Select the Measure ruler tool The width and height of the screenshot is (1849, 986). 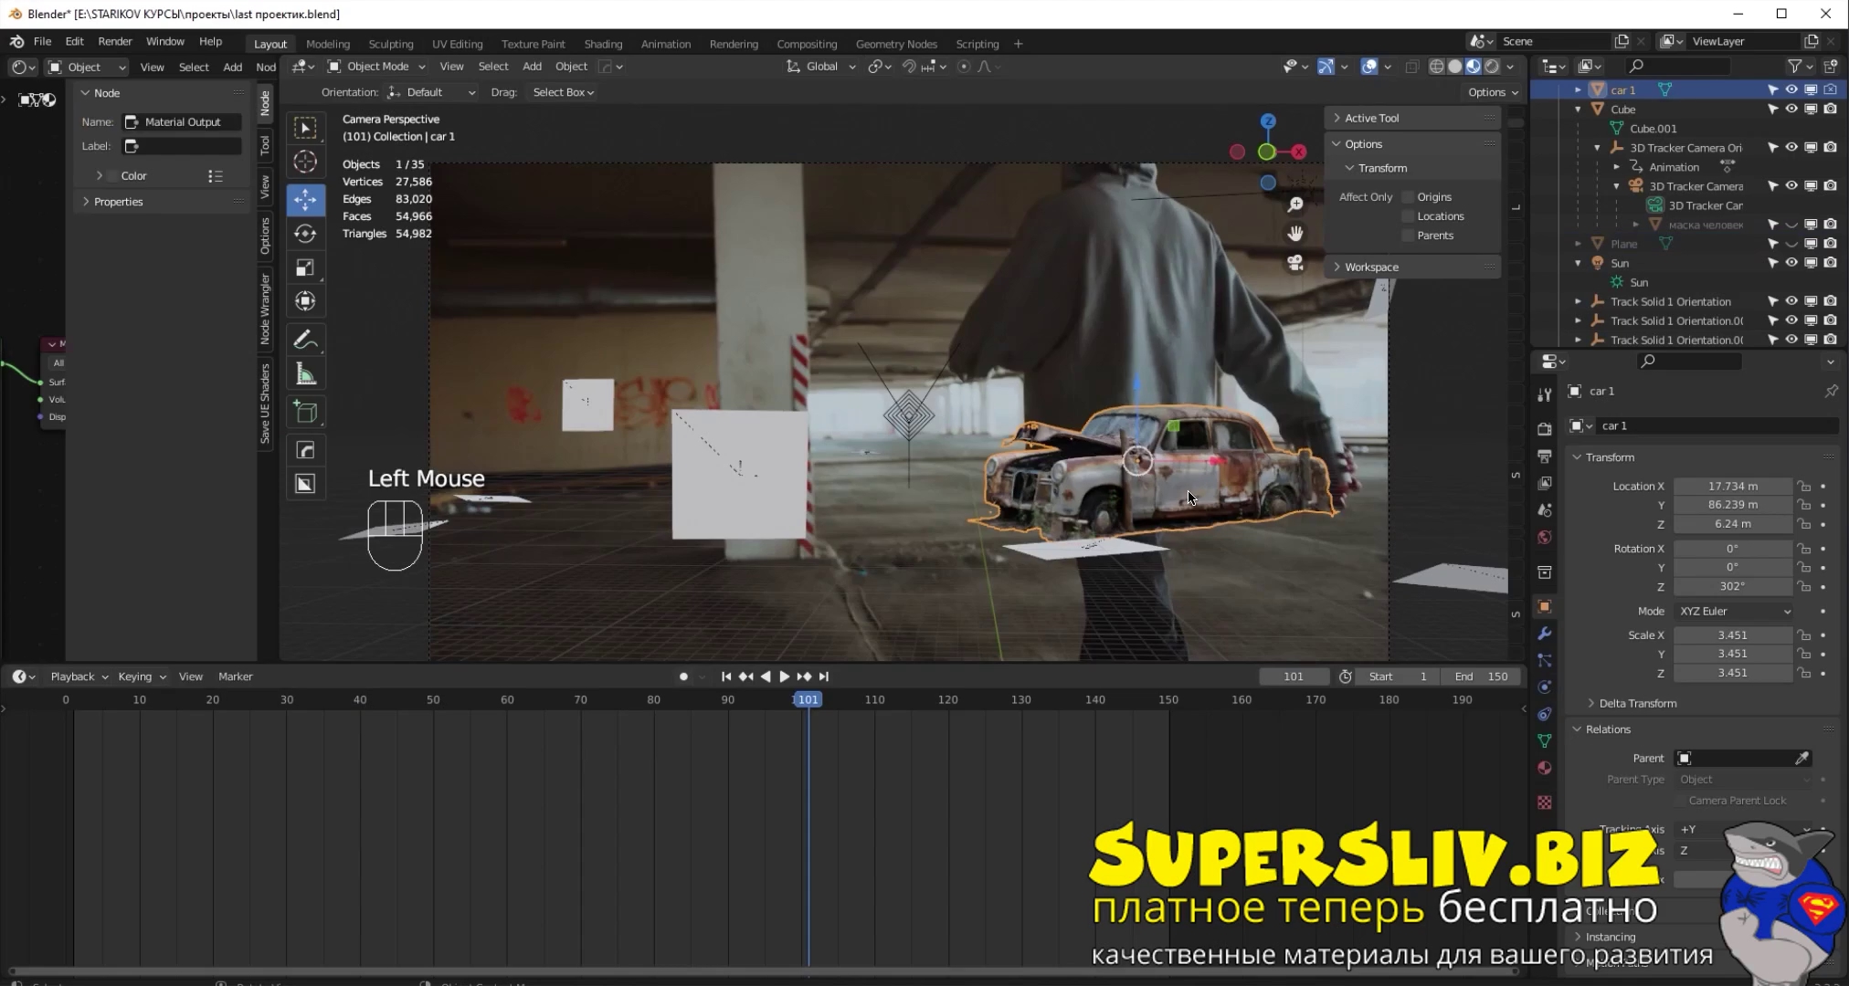click(x=305, y=374)
